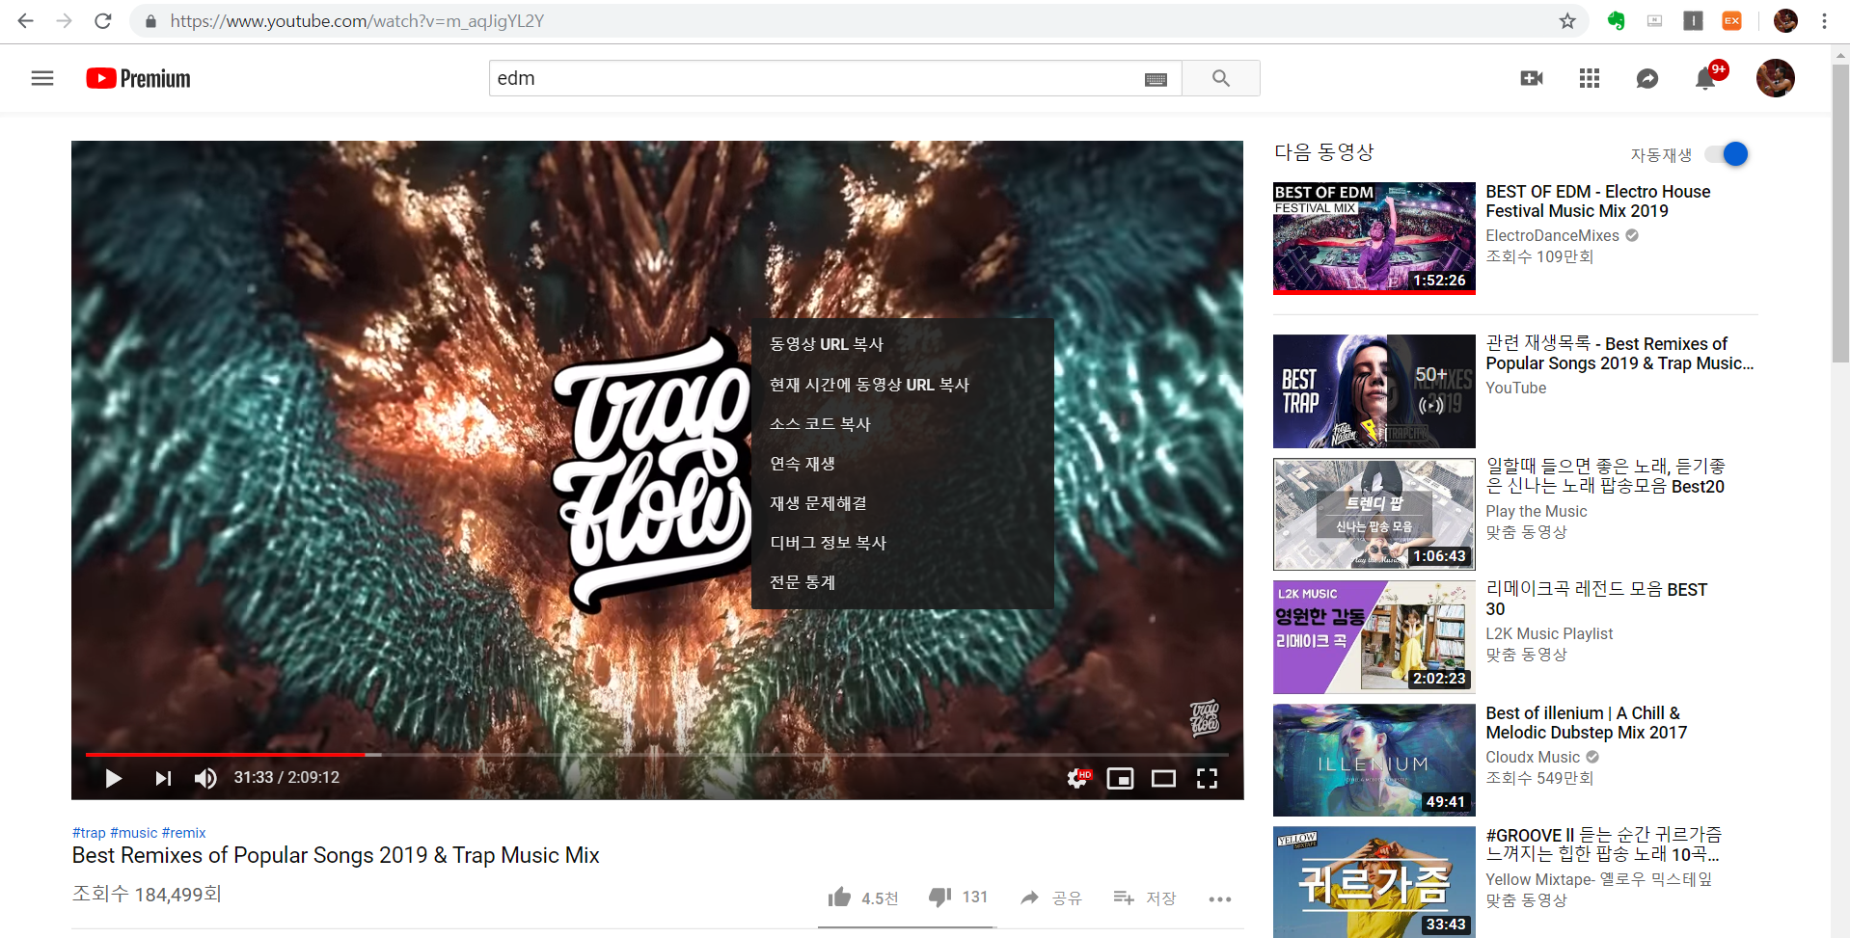
Task: Open the on-screen keyboard icon in the search box
Action: click(x=1156, y=79)
